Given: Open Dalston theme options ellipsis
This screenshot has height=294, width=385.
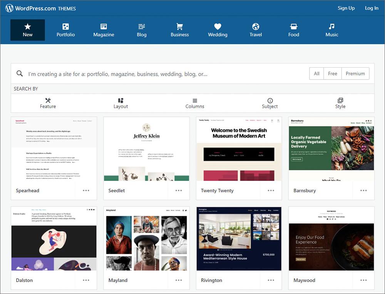Looking at the screenshot, I should [x=86, y=280].
